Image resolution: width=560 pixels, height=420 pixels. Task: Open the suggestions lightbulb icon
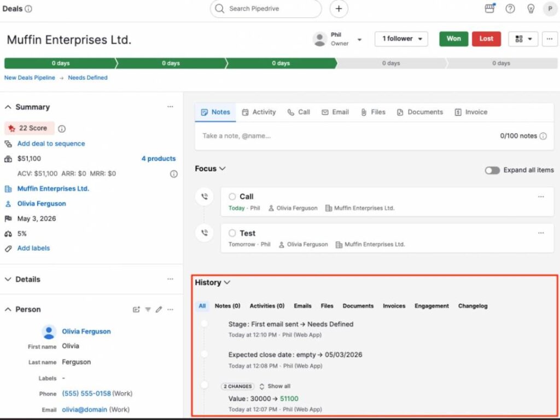531,9
